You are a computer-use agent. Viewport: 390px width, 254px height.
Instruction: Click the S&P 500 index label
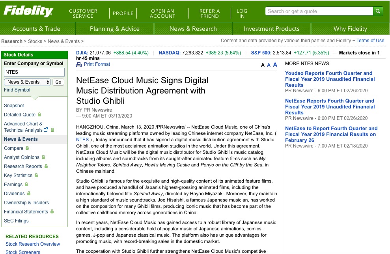(261, 53)
